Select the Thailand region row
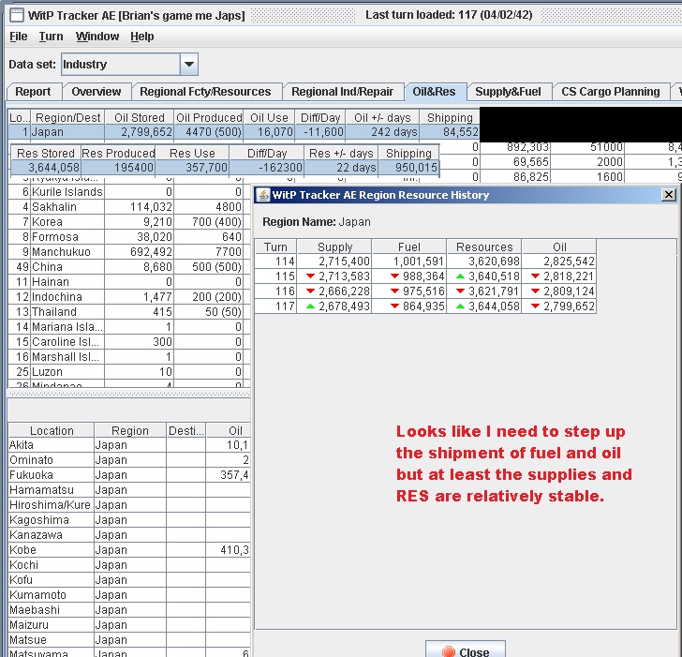 [129, 312]
